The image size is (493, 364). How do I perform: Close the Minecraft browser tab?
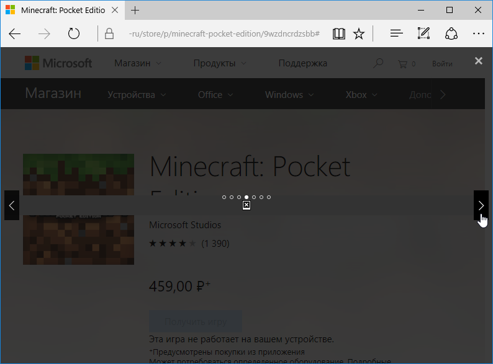[115, 11]
